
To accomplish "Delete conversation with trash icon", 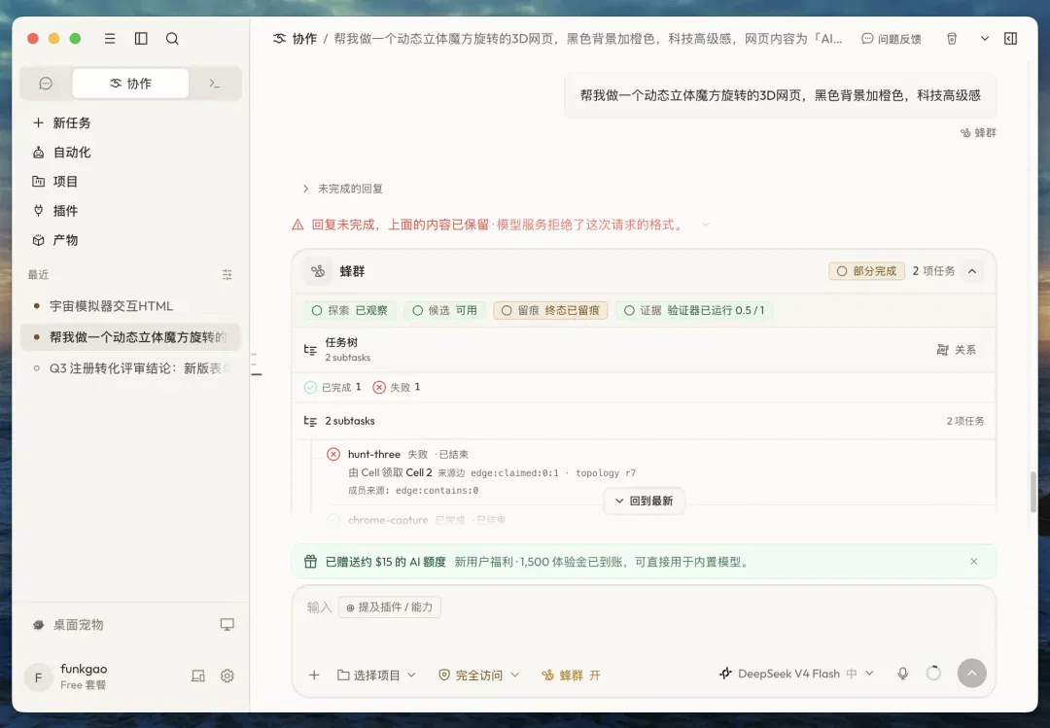I will point(952,39).
